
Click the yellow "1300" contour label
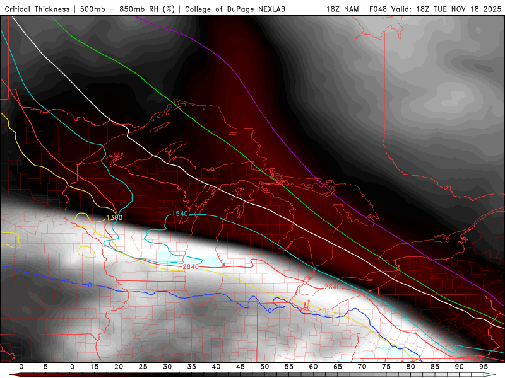[x=114, y=217]
